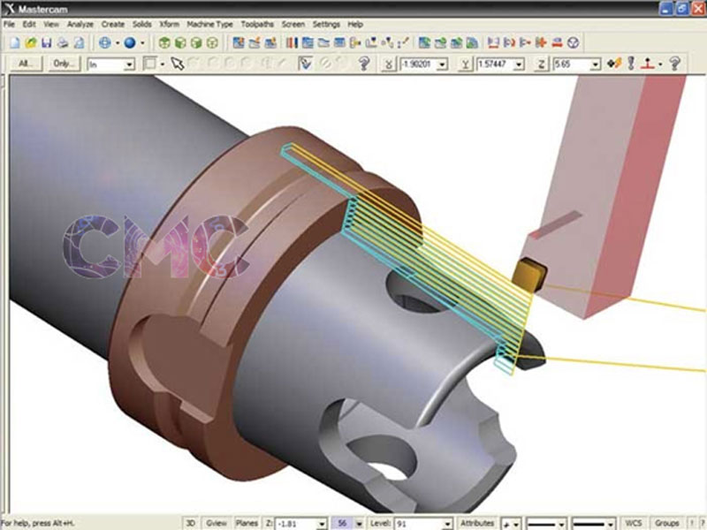Select the second green cube view icon
Viewport: 707px width, 530px height.
(180, 42)
